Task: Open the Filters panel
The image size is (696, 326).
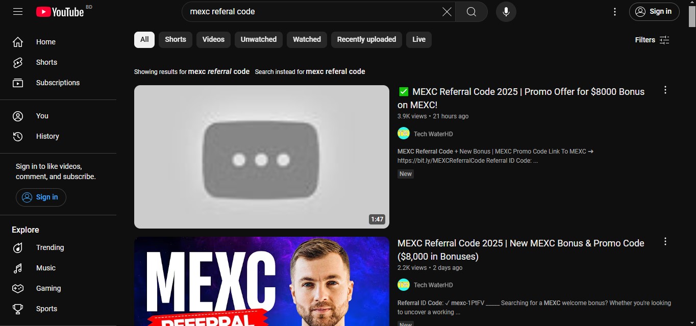Action: point(652,40)
